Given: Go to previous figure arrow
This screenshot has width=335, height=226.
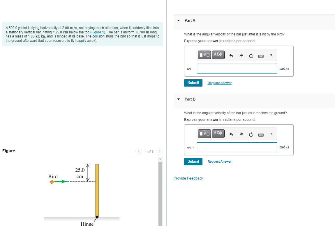Looking at the screenshot, I should pos(139,152).
